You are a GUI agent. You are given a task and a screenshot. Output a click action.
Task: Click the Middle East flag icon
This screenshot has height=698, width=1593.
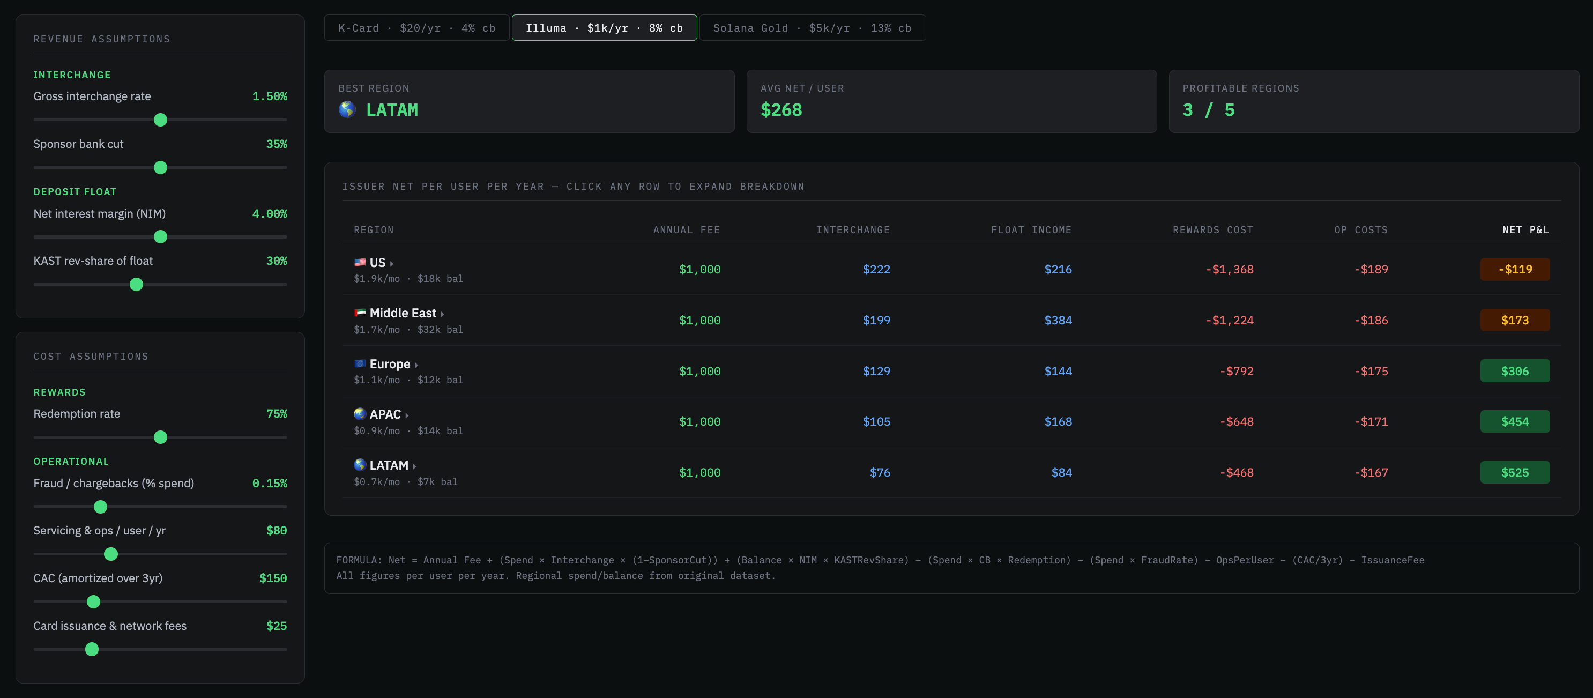coord(360,313)
